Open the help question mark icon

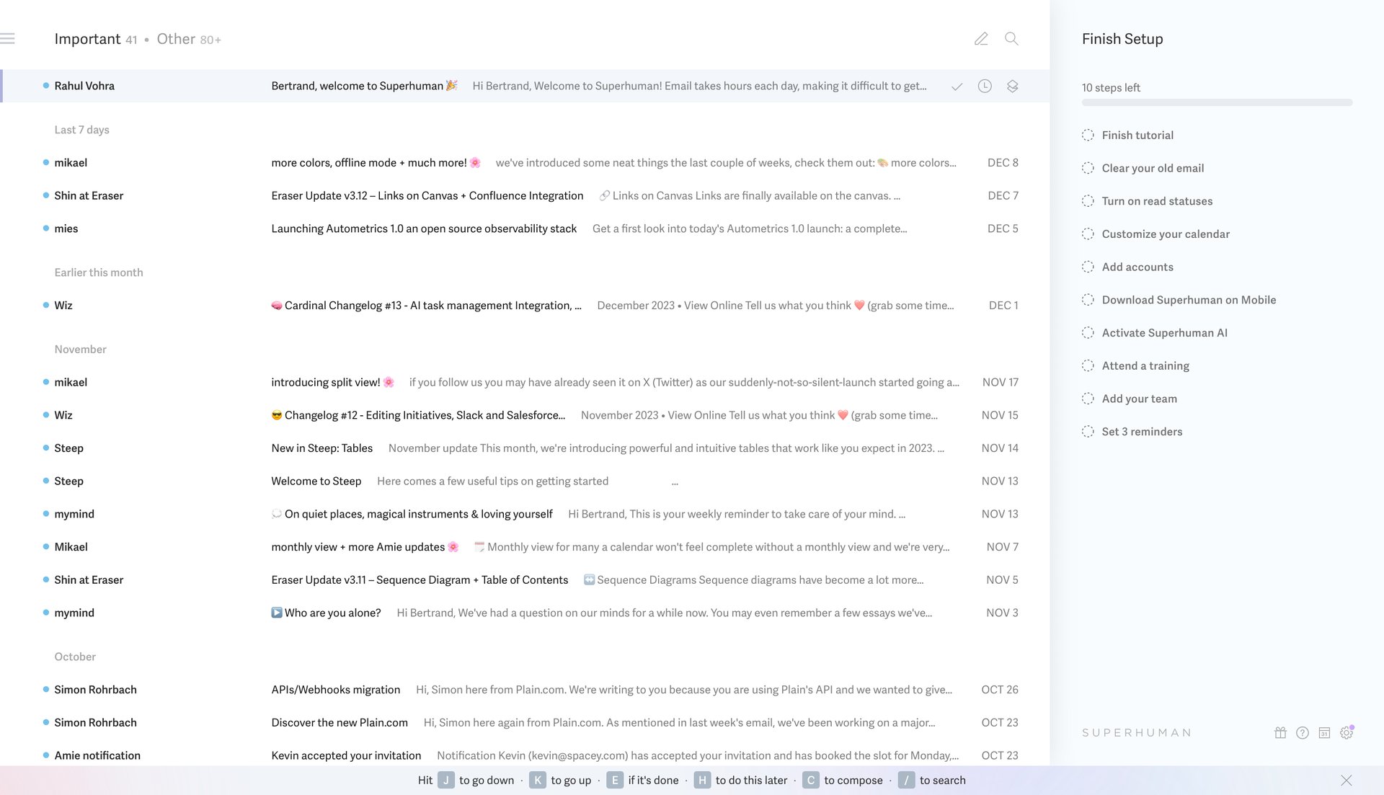coord(1302,733)
